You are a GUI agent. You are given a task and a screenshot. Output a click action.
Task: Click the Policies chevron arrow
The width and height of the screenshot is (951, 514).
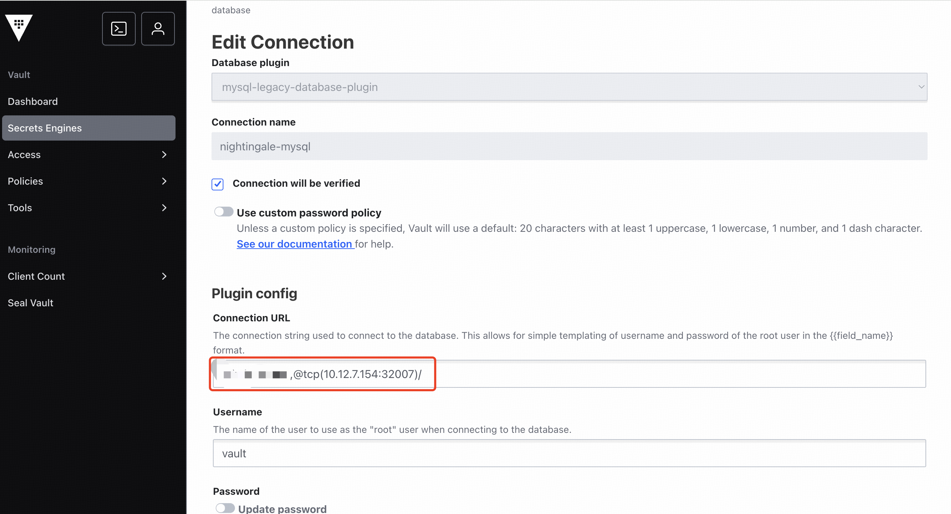(164, 181)
